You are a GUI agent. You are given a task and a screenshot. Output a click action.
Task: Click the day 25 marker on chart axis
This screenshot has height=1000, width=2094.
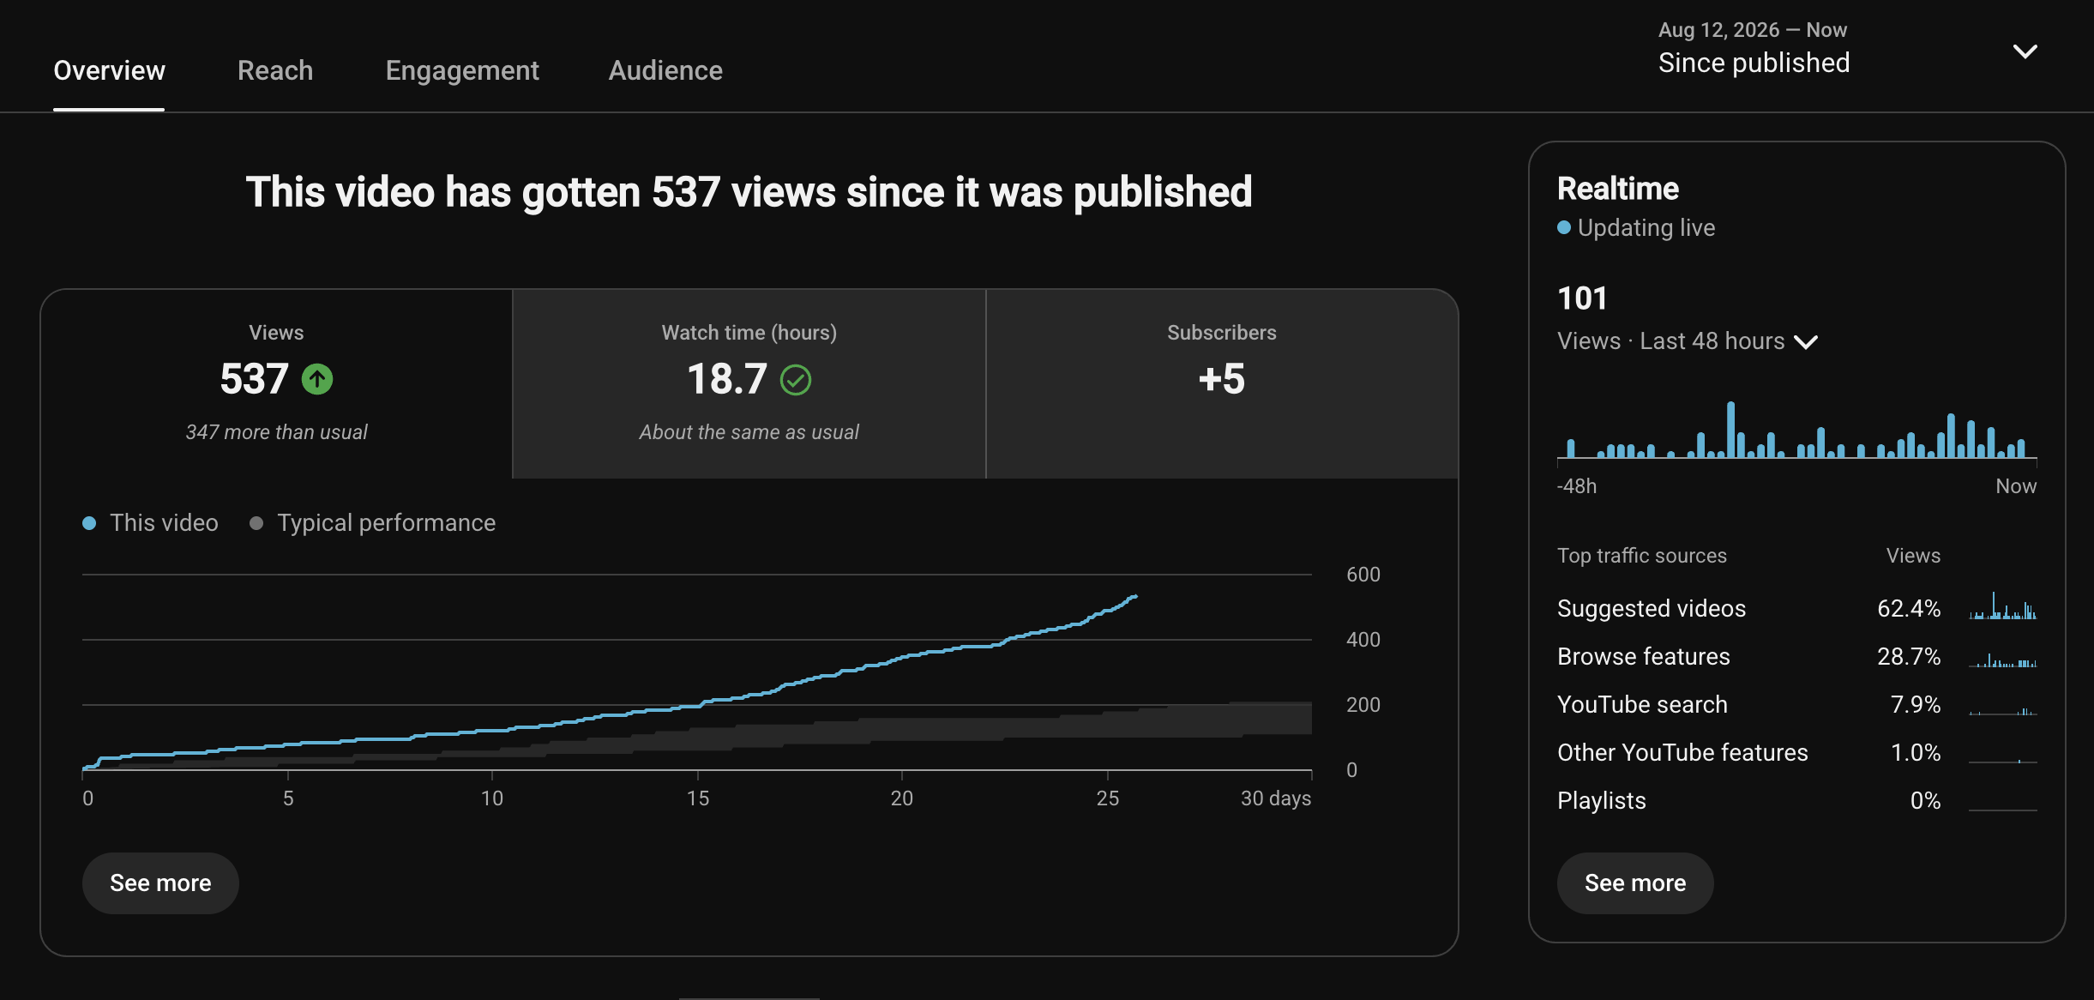[1108, 798]
